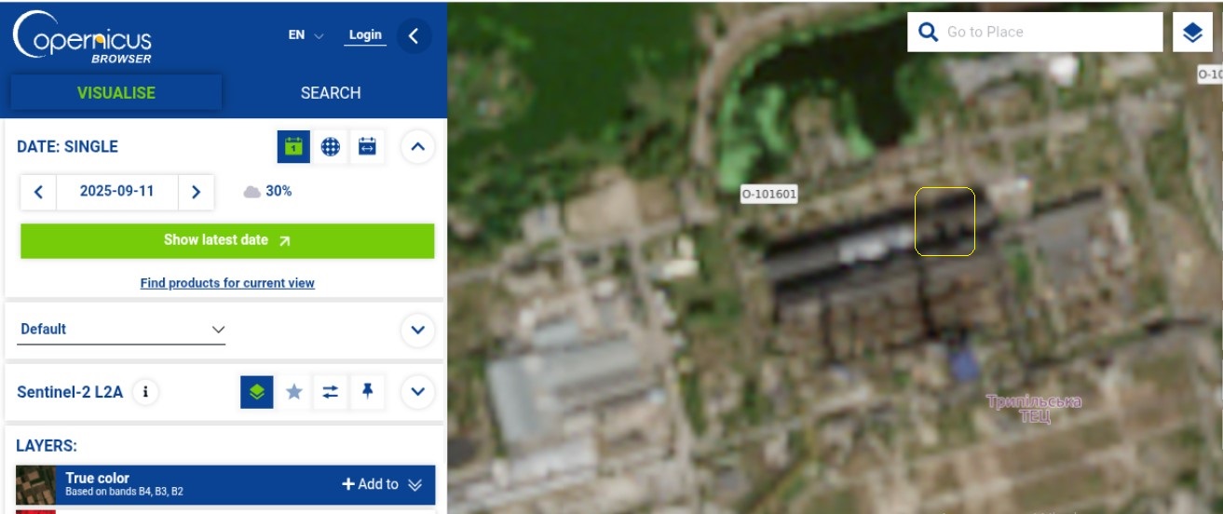Pin the current Sentinel-2 L2A layer

click(367, 392)
